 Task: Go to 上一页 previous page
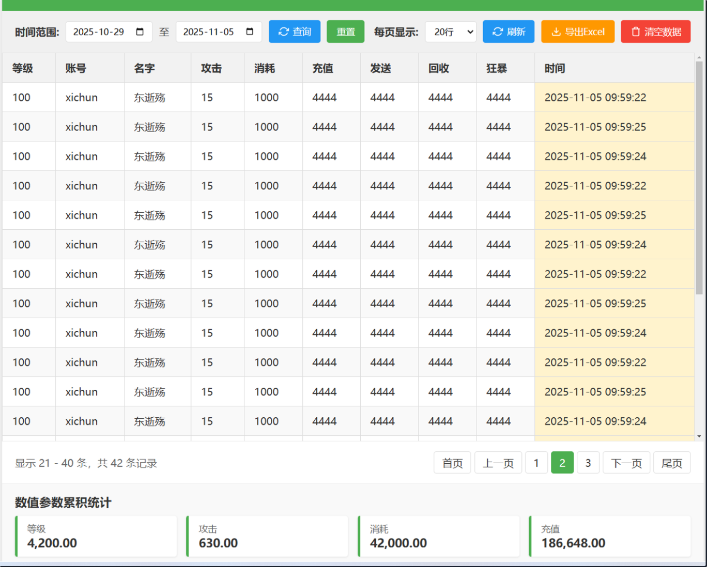[x=498, y=463]
